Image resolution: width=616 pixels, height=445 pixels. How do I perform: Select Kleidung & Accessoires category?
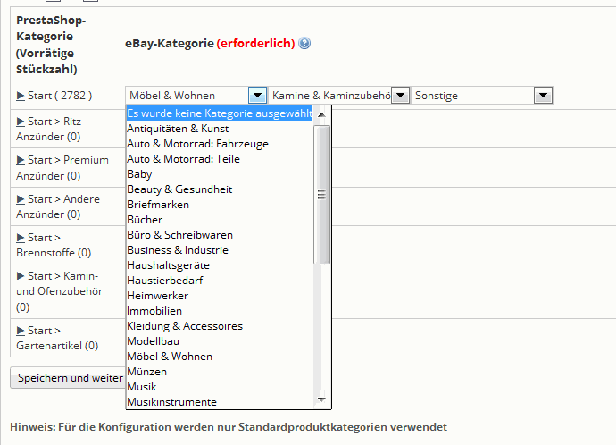[220, 326]
